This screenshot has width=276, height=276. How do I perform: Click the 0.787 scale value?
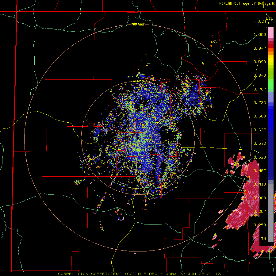tap(260, 89)
